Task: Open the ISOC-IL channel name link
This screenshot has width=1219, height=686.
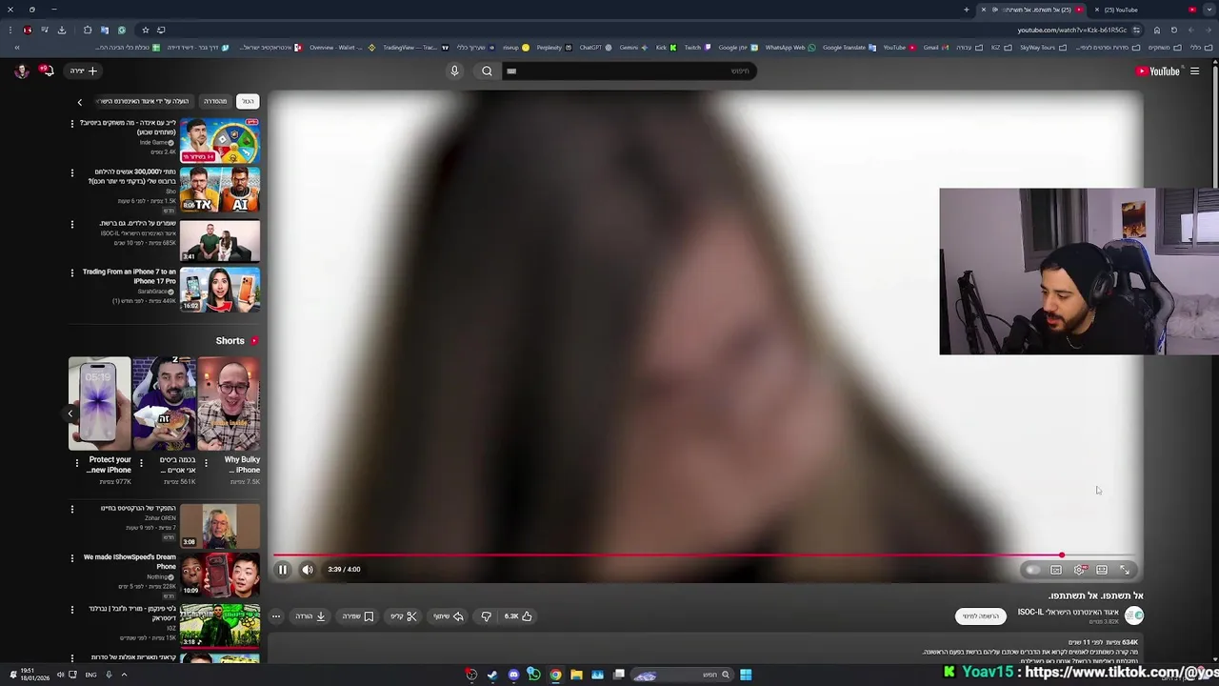Action: pos(1068,612)
